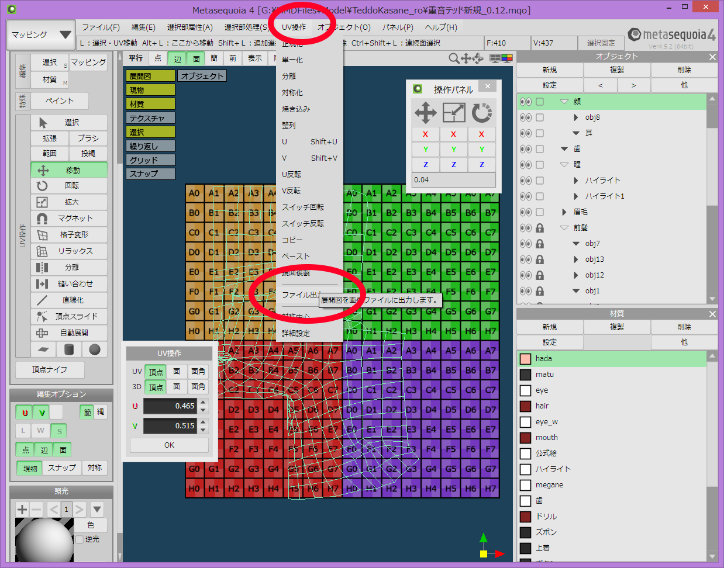Click the plane primitive icon

(x=43, y=349)
